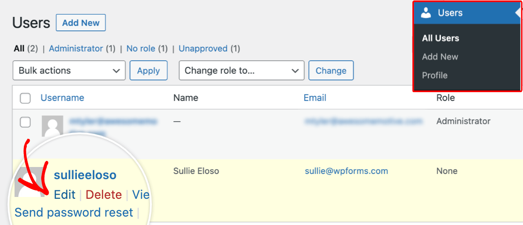Viewport: 523px width, 225px height.
Task: Open the Bulk actions dropdown
Action: [x=69, y=71]
